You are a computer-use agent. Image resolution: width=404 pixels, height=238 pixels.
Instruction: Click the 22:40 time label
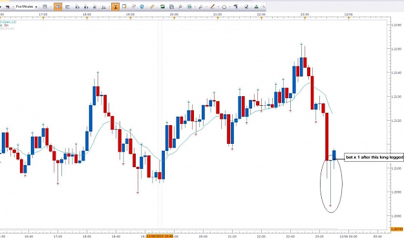point(290,236)
